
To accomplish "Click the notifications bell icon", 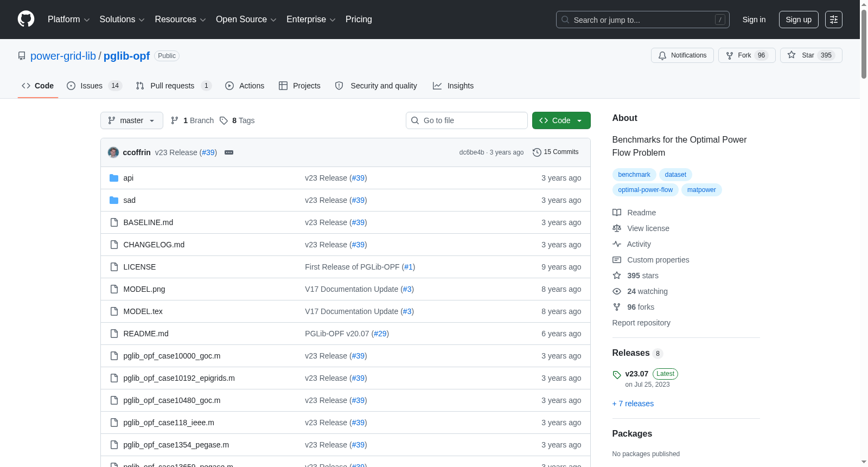I will (x=662, y=55).
